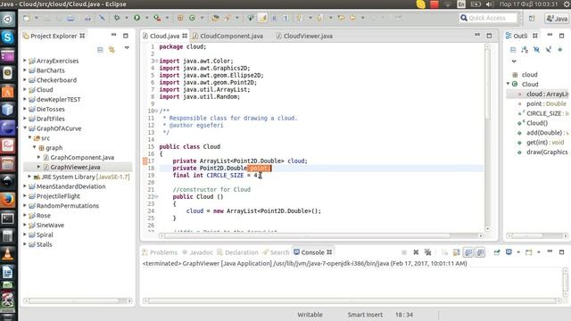Toggle Show Console on Standard Out change
The image size is (571, 321).
[x=468, y=252]
